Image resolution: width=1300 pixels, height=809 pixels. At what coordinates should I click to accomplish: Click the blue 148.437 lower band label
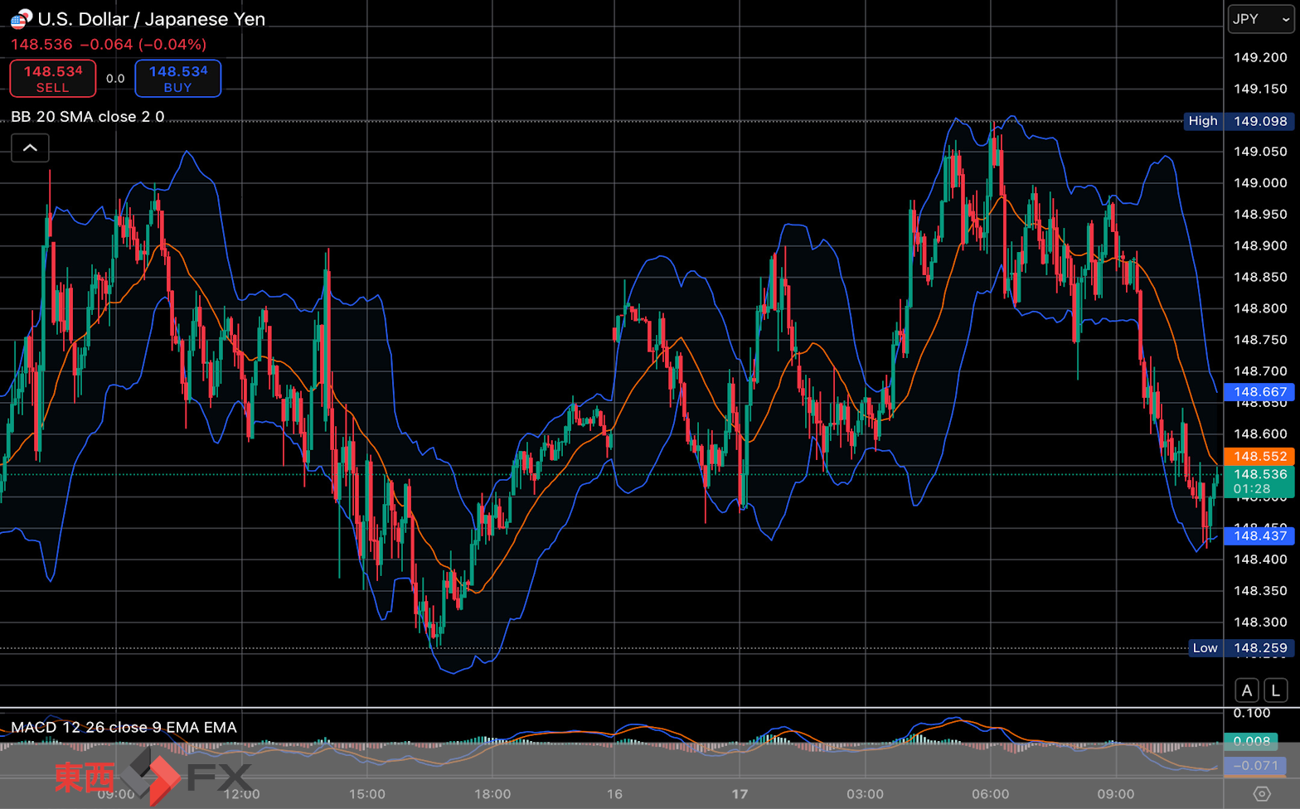1259,535
